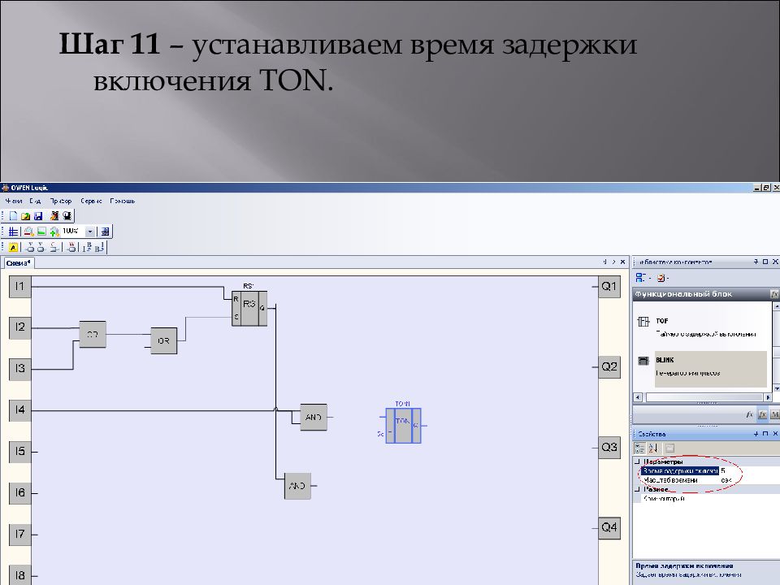Create a new project with the blank-page icon
Image resolution: width=780 pixels, height=585 pixels.
pos(14,216)
